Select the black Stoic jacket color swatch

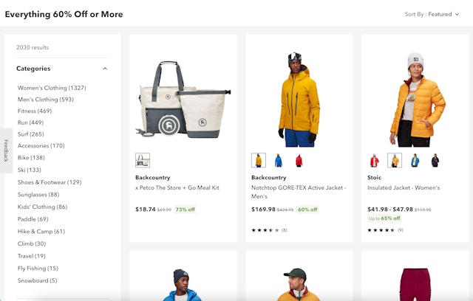tap(435, 160)
